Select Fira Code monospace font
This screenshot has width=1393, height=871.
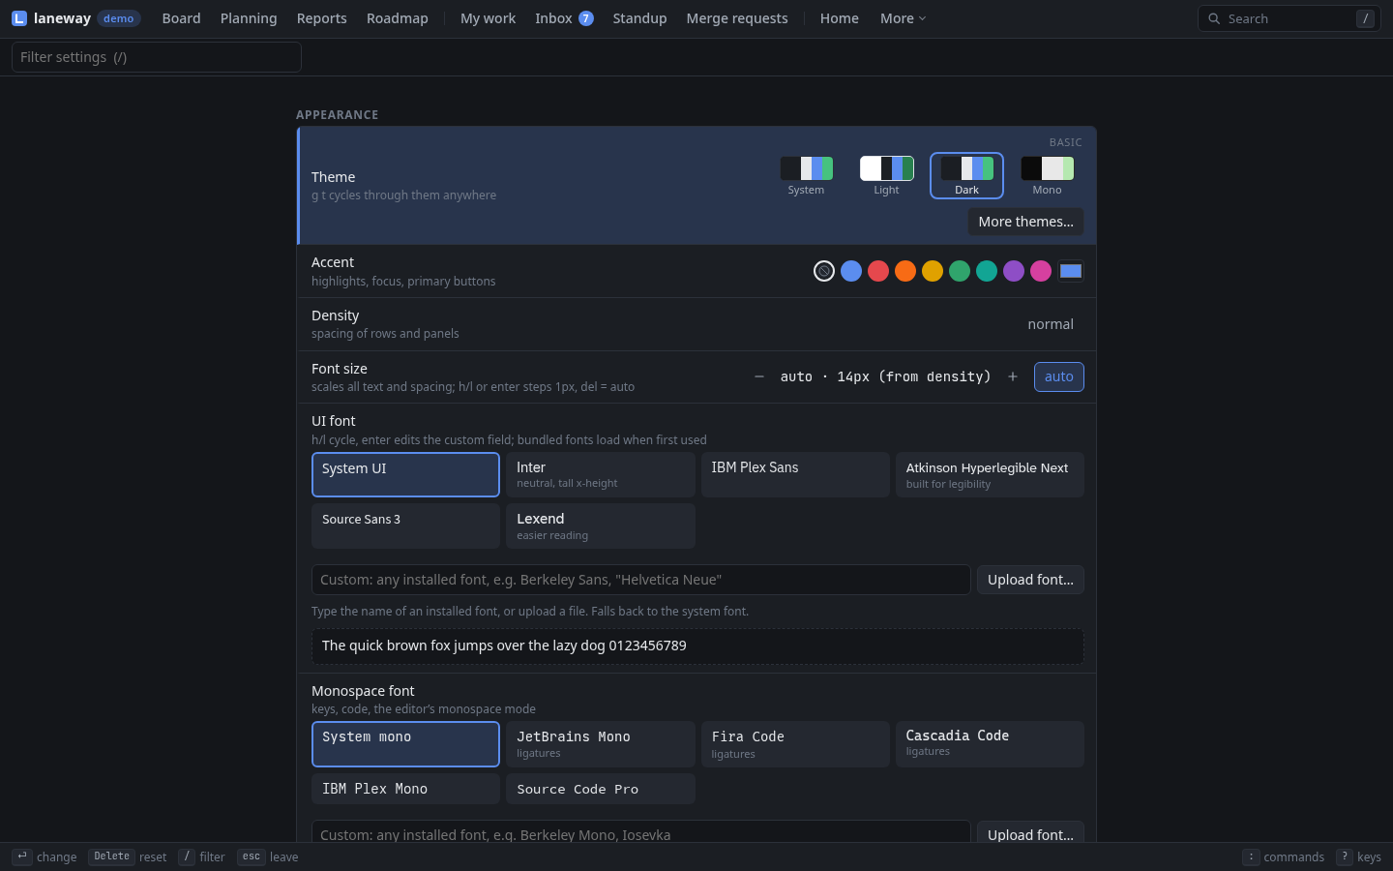pos(795,744)
